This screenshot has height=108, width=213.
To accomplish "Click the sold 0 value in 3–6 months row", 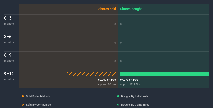I will point(115,43).
